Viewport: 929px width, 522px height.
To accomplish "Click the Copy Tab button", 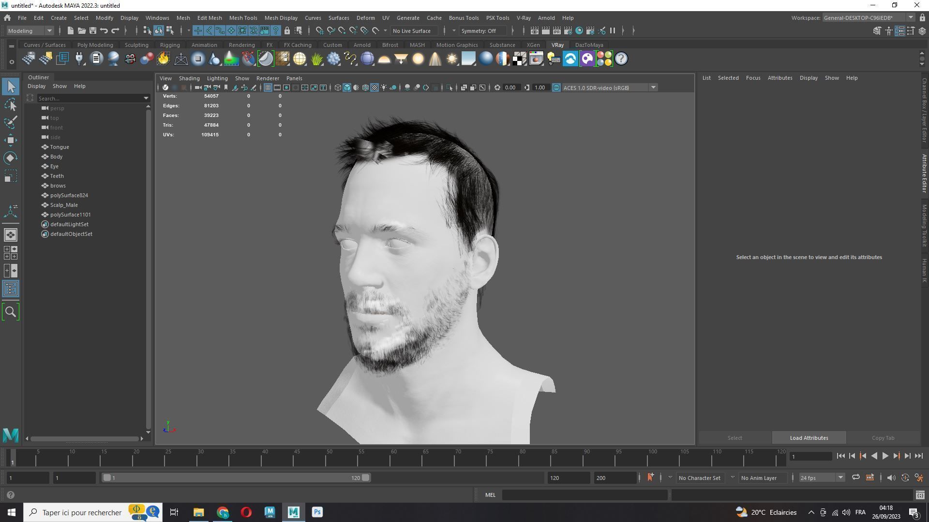I will pos(883,438).
